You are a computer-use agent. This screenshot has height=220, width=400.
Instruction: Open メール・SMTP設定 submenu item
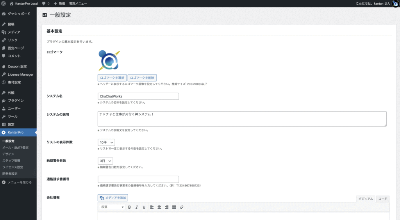[16, 148]
